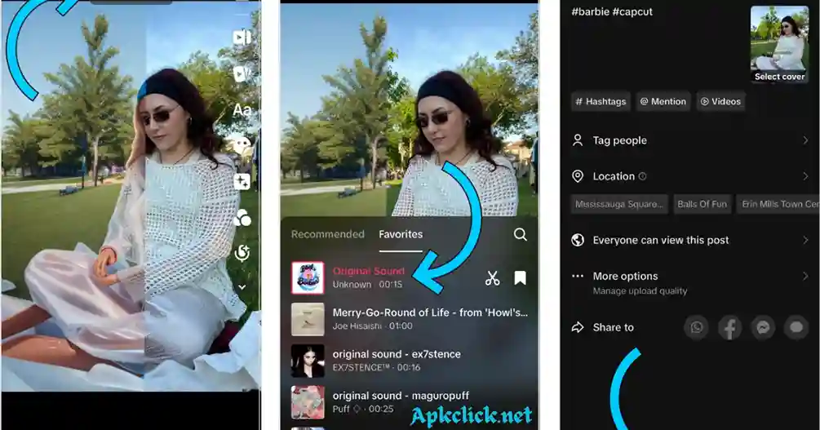Click the #barbie #capcut caption text

coord(612,11)
